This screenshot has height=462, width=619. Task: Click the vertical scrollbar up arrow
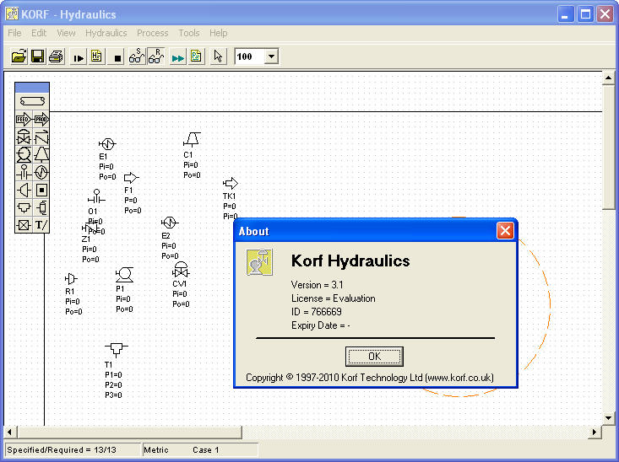coord(608,78)
